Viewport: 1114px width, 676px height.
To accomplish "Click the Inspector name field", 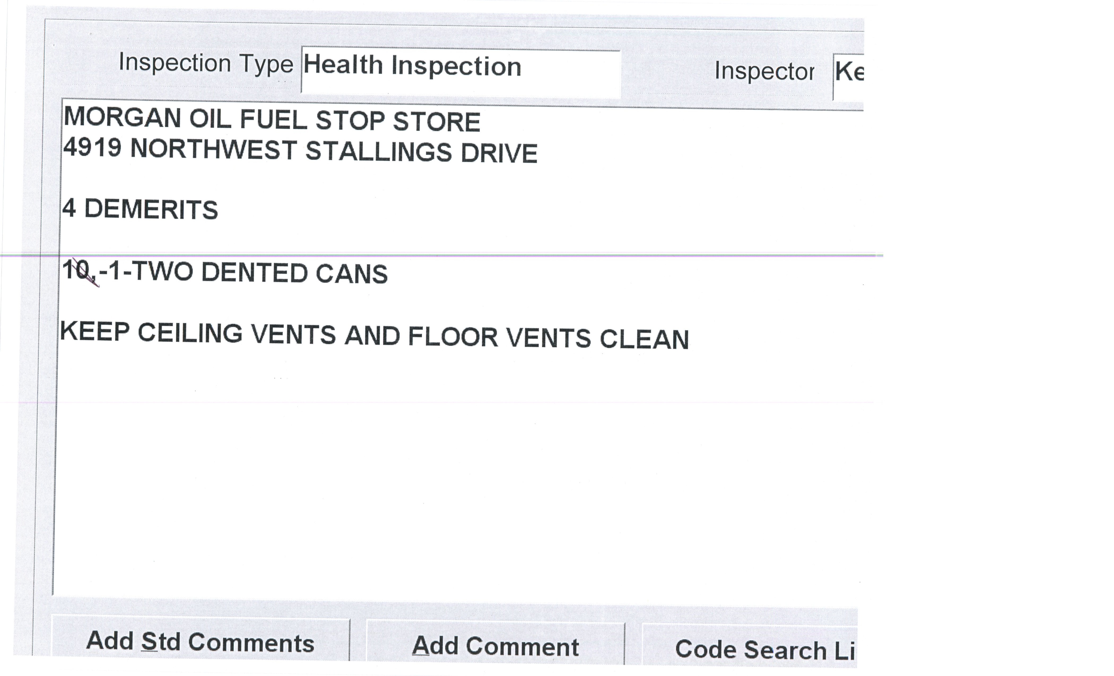I will click(848, 72).
